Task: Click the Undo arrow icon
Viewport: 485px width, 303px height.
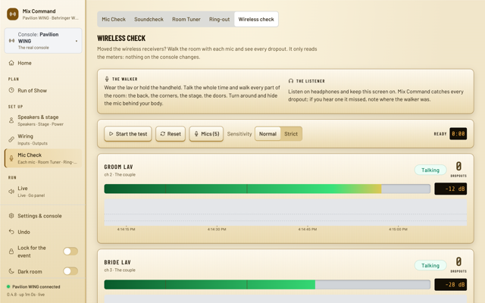Action: pos(11,232)
